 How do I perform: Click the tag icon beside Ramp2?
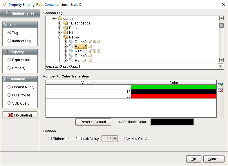71,51
